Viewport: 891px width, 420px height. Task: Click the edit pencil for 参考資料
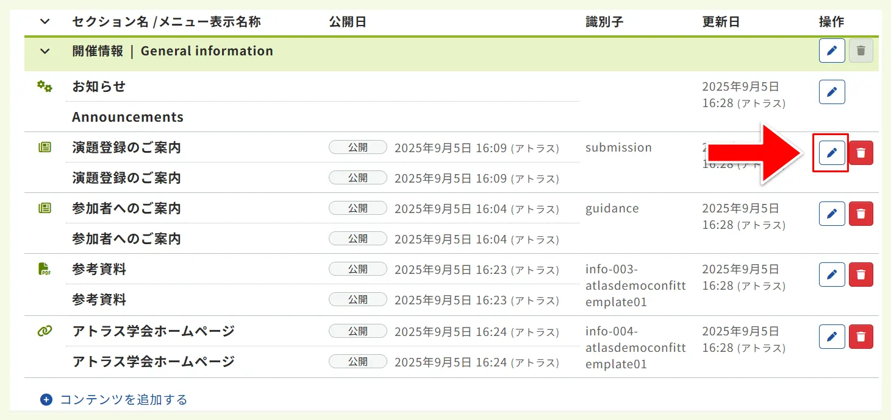831,274
